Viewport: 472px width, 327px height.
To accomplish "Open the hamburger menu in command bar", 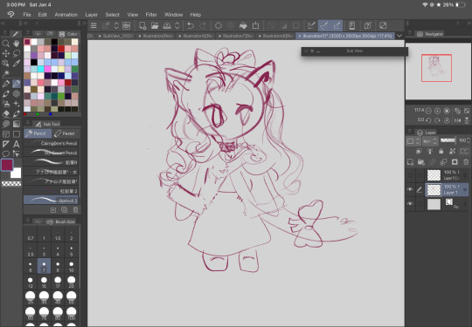I will coord(94,25).
